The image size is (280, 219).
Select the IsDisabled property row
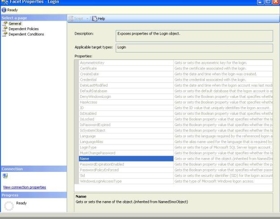(123, 113)
